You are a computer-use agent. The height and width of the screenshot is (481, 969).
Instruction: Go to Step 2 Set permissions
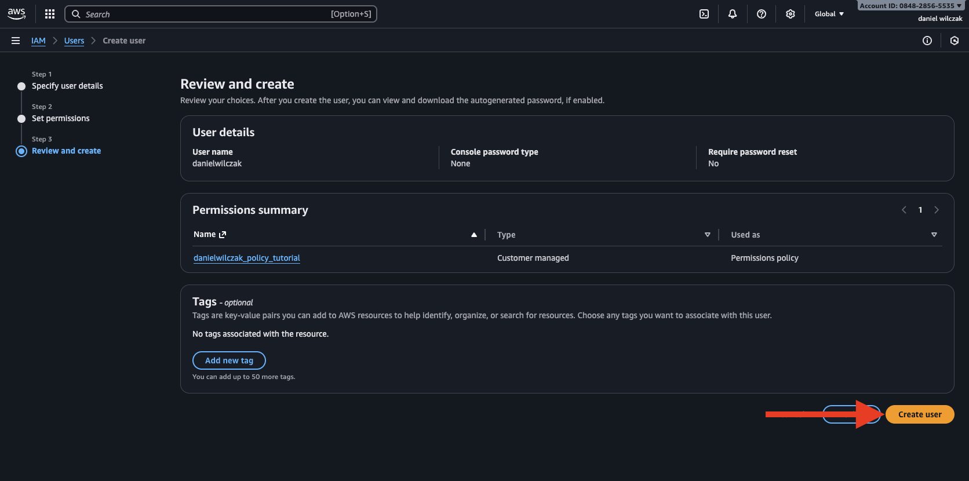[61, 118]
